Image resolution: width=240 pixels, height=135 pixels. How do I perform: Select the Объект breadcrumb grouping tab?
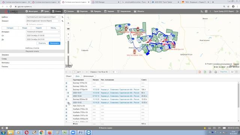[69, 76]
